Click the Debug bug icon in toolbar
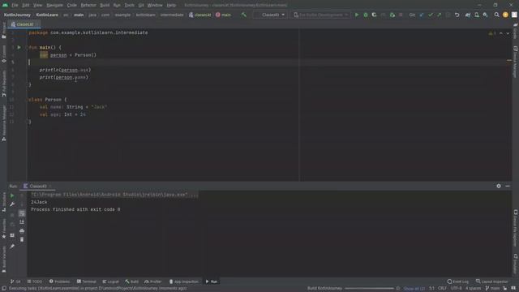The image size is (519, 292). click(x=366, y=15)
